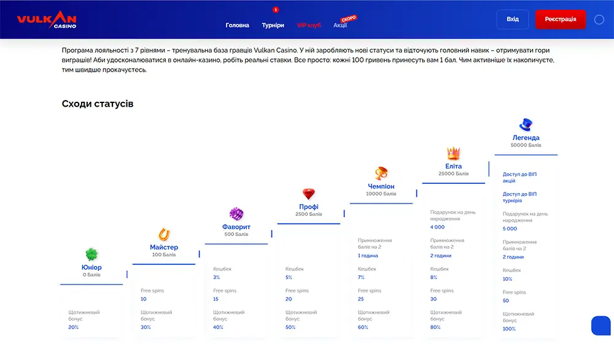The width and height of the screenshot is (614, 350).
Task: Click the Vulkan Casino logo
Action: [47, 20]
